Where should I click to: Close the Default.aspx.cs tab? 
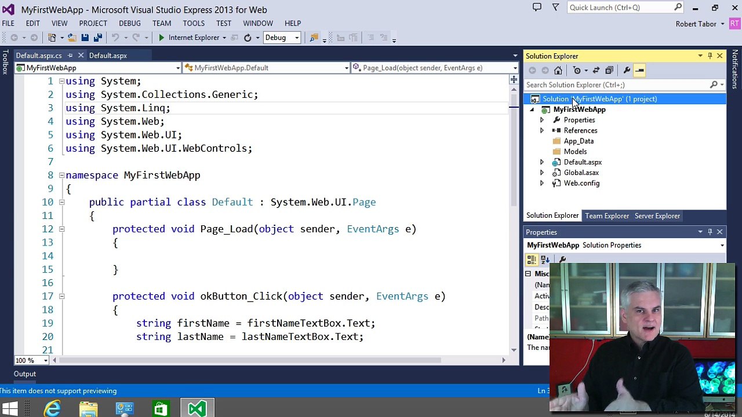(x=81, y=56)
